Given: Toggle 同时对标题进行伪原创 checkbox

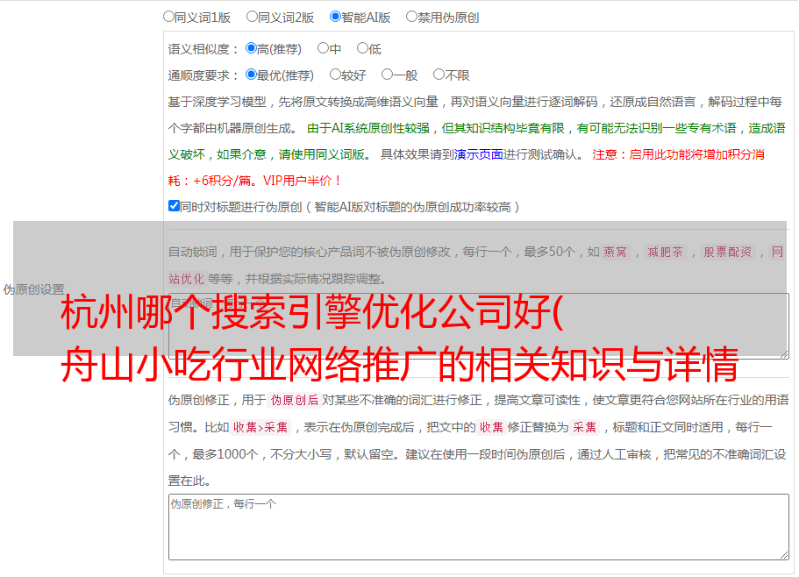Looking at the screenshot, I should tap(174, 206).
